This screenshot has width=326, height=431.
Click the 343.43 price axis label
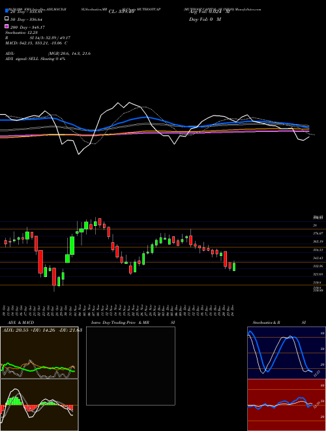pyautogui.click(x=318, y=258)
